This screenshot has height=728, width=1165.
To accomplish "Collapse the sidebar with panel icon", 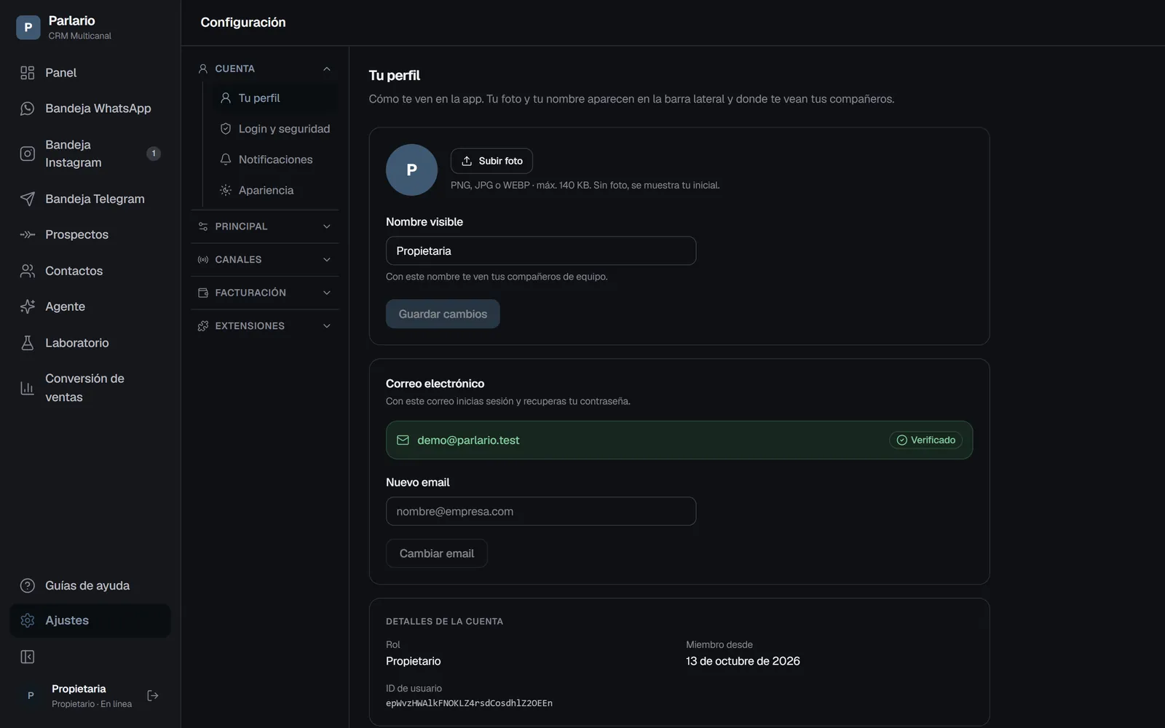I will point(28,657).
